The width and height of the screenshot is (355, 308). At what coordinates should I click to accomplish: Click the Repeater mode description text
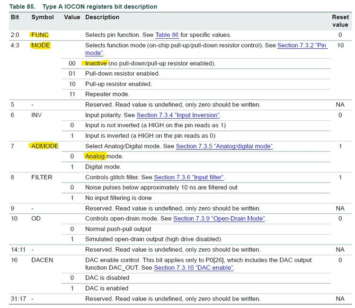[x=107, y=94]
